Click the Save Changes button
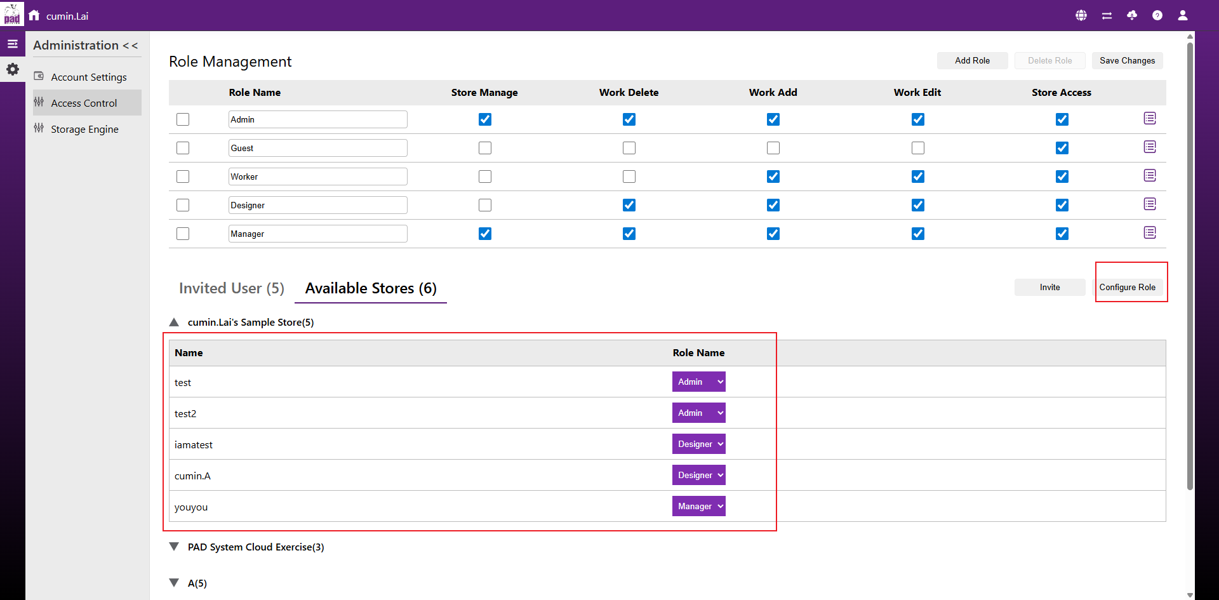 tap(1127, 60)
